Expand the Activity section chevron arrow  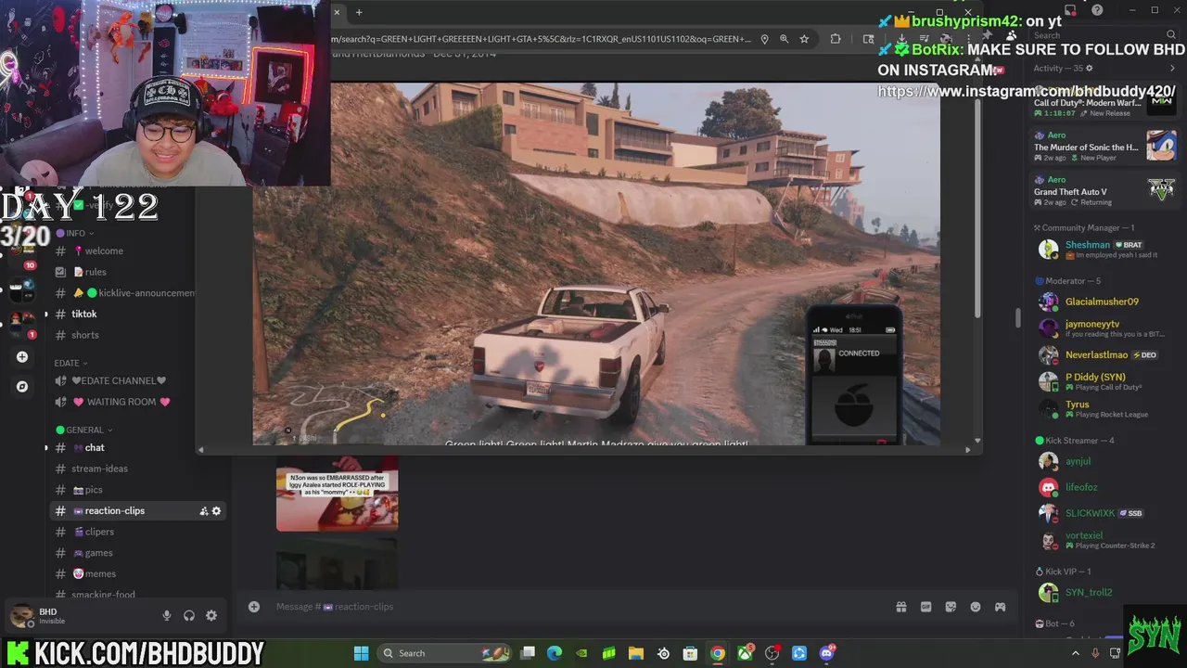pos(1172,68)
